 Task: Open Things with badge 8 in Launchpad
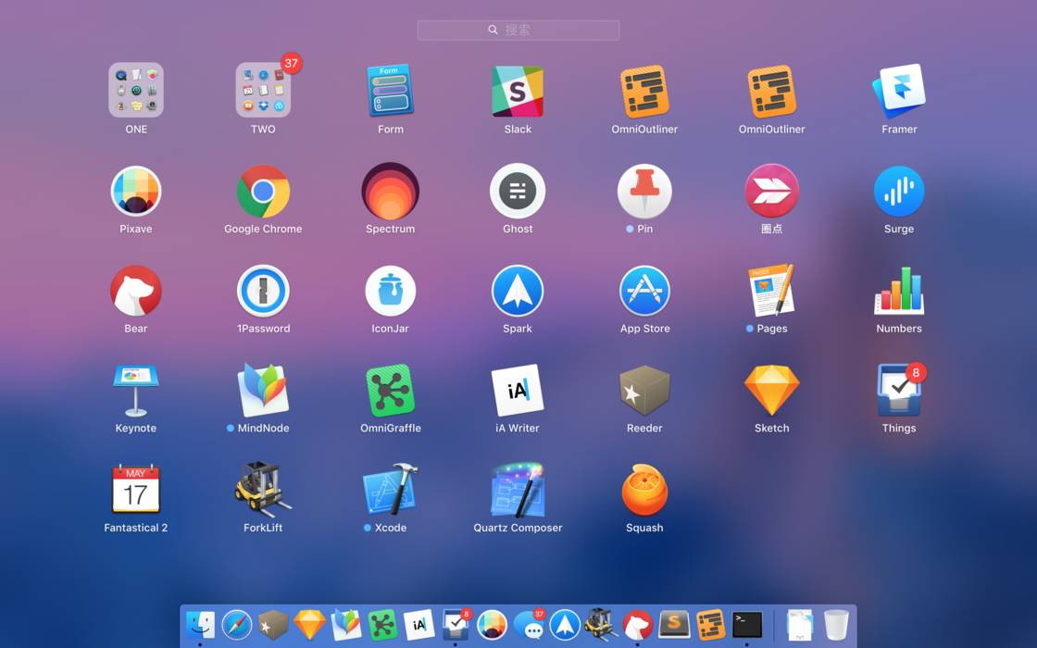point(899,391)
